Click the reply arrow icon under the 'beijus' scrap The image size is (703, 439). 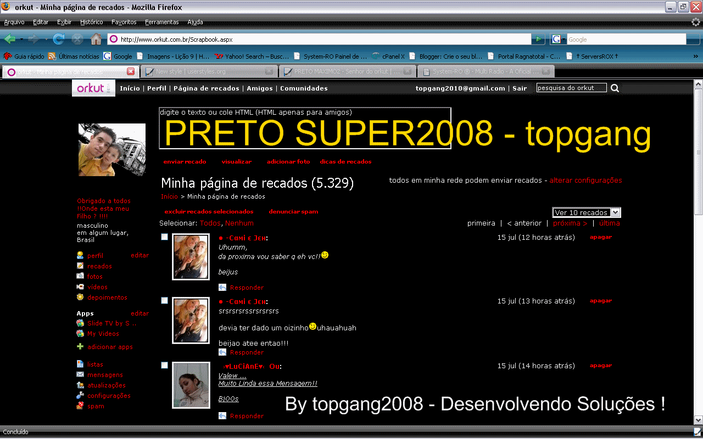coord(222,287)
